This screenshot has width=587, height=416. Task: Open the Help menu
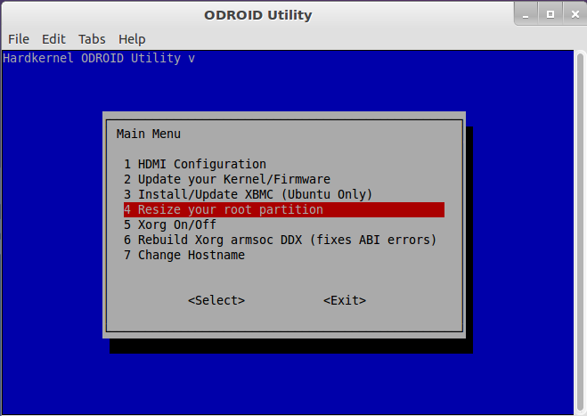point(132,39)
